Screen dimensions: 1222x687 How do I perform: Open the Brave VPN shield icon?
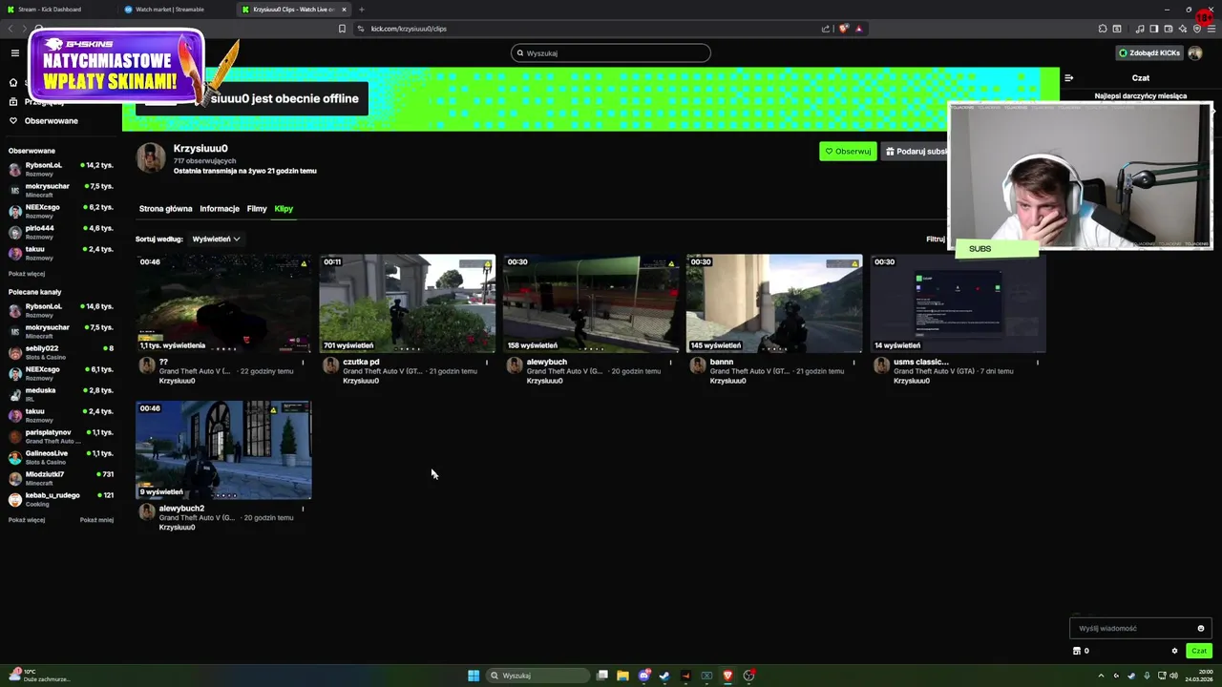click(x=1196, y=29)
